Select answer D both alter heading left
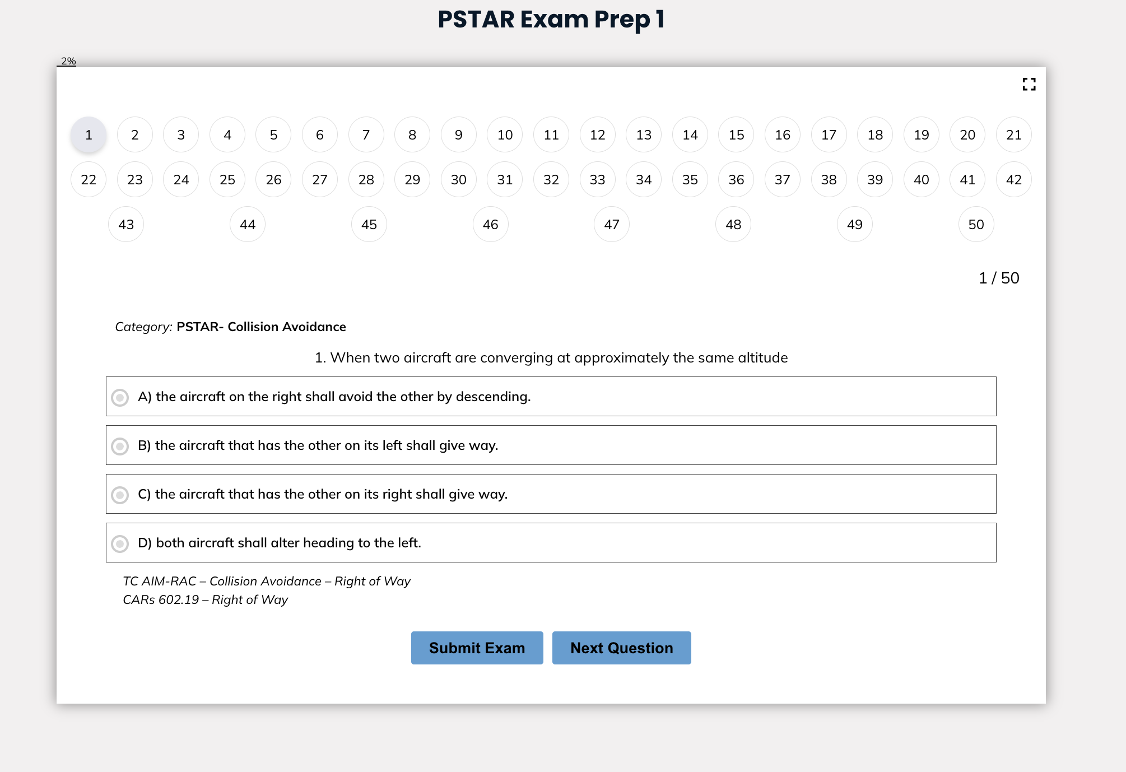This screenshot has height=772, width=1126. (x=551, y=542)
